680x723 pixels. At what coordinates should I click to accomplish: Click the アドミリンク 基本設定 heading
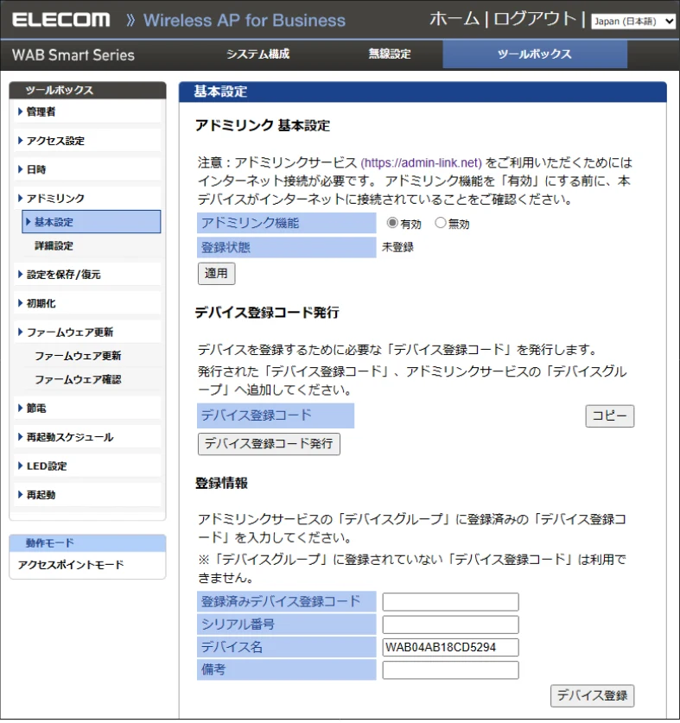[263, 125]
